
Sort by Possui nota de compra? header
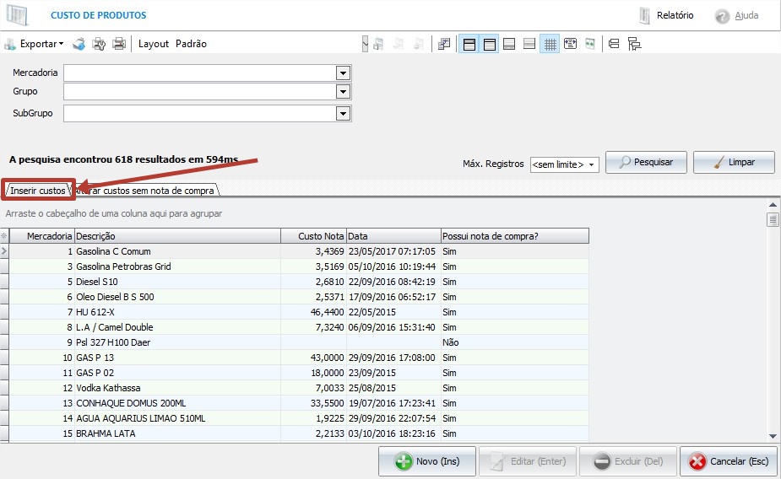pos(515,236)
